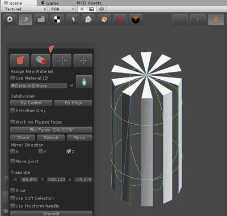This screenshot has height=216, width=227.
Task: Select the face selection mode icon
Action: (216, 19)
